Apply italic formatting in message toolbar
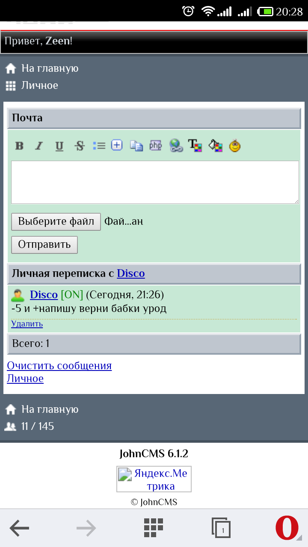This screenshot has height=547, width=308. [39, 146]
